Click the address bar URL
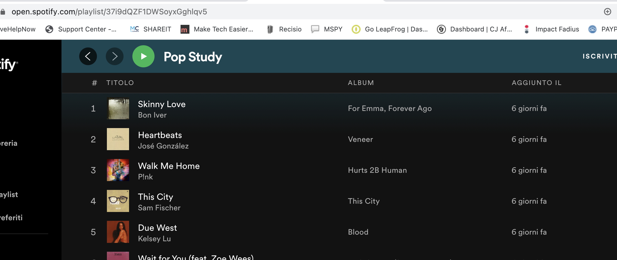 109,12
